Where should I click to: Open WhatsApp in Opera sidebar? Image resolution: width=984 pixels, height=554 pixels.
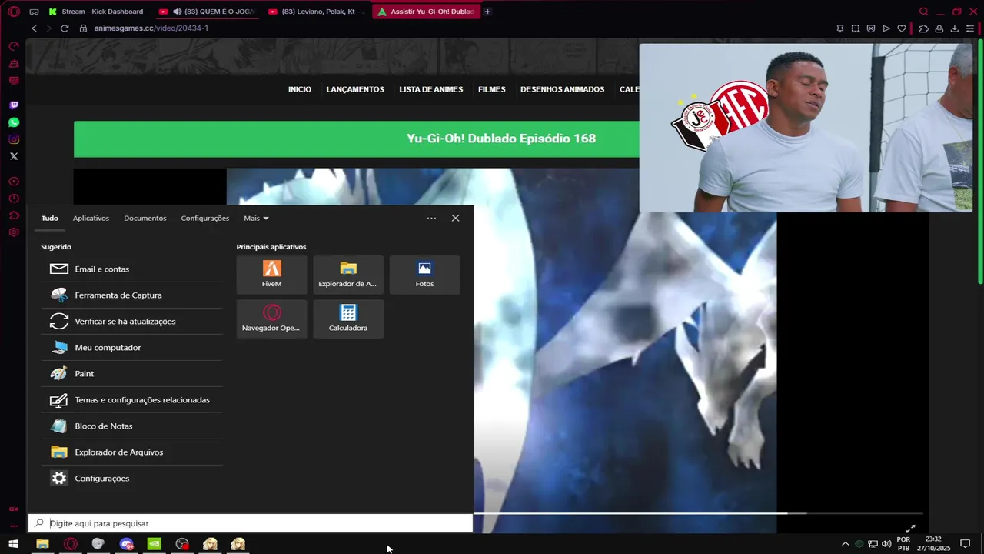[x=14, y=122]
